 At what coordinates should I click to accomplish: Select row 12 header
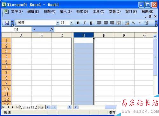(6, 99)
